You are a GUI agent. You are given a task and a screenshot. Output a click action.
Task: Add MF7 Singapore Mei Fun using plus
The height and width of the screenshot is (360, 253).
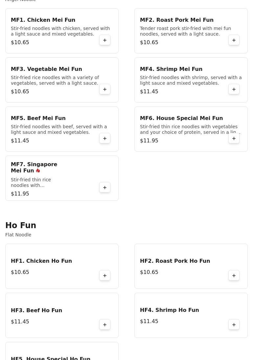pyautogui.click(x=105, y=188)
